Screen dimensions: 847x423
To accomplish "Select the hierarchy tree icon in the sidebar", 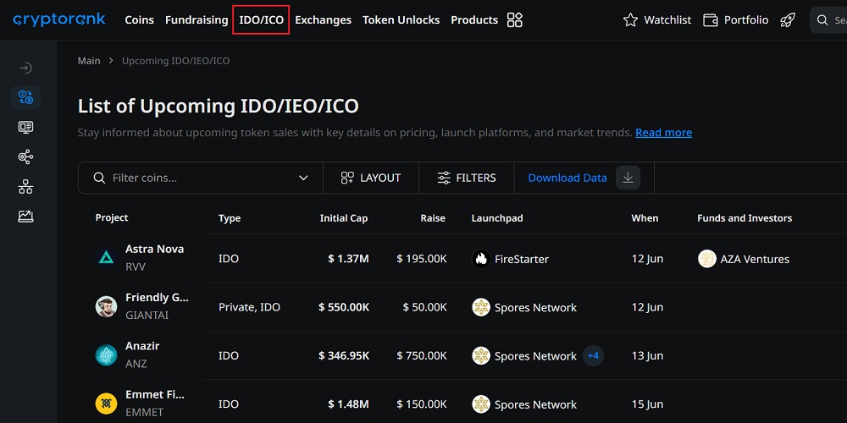I will click(25, 187).
